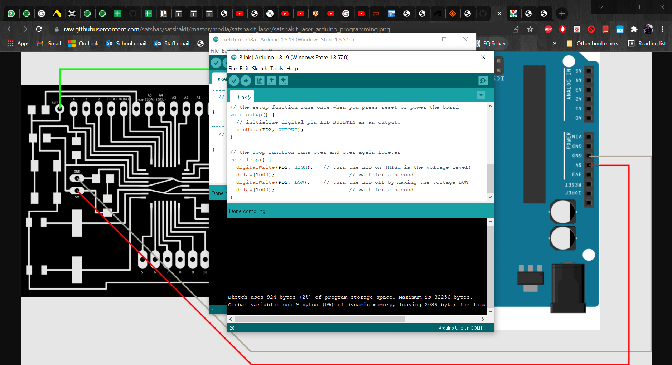Open the red book extension icon
The image size is (672, 365).
pyautogui.click(x=605, y=29)
